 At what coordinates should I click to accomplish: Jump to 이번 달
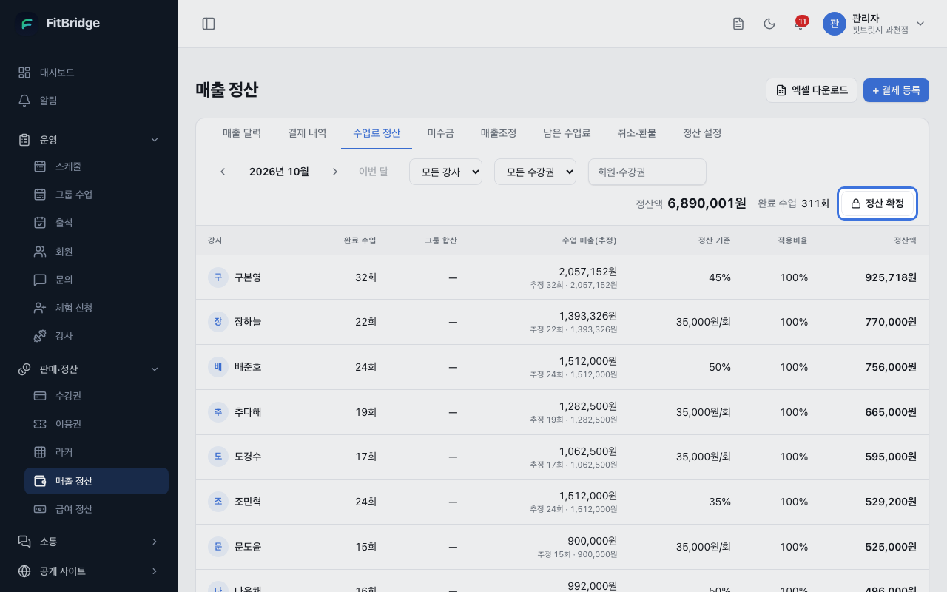[x=374, y=172]
